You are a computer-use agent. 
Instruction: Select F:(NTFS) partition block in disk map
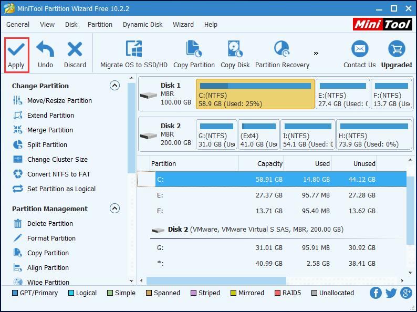(x=391, y=94)
